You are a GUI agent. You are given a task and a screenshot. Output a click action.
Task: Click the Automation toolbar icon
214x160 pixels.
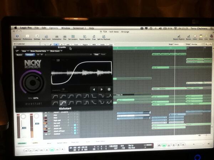pyautogui.click(x=57, y=37)
